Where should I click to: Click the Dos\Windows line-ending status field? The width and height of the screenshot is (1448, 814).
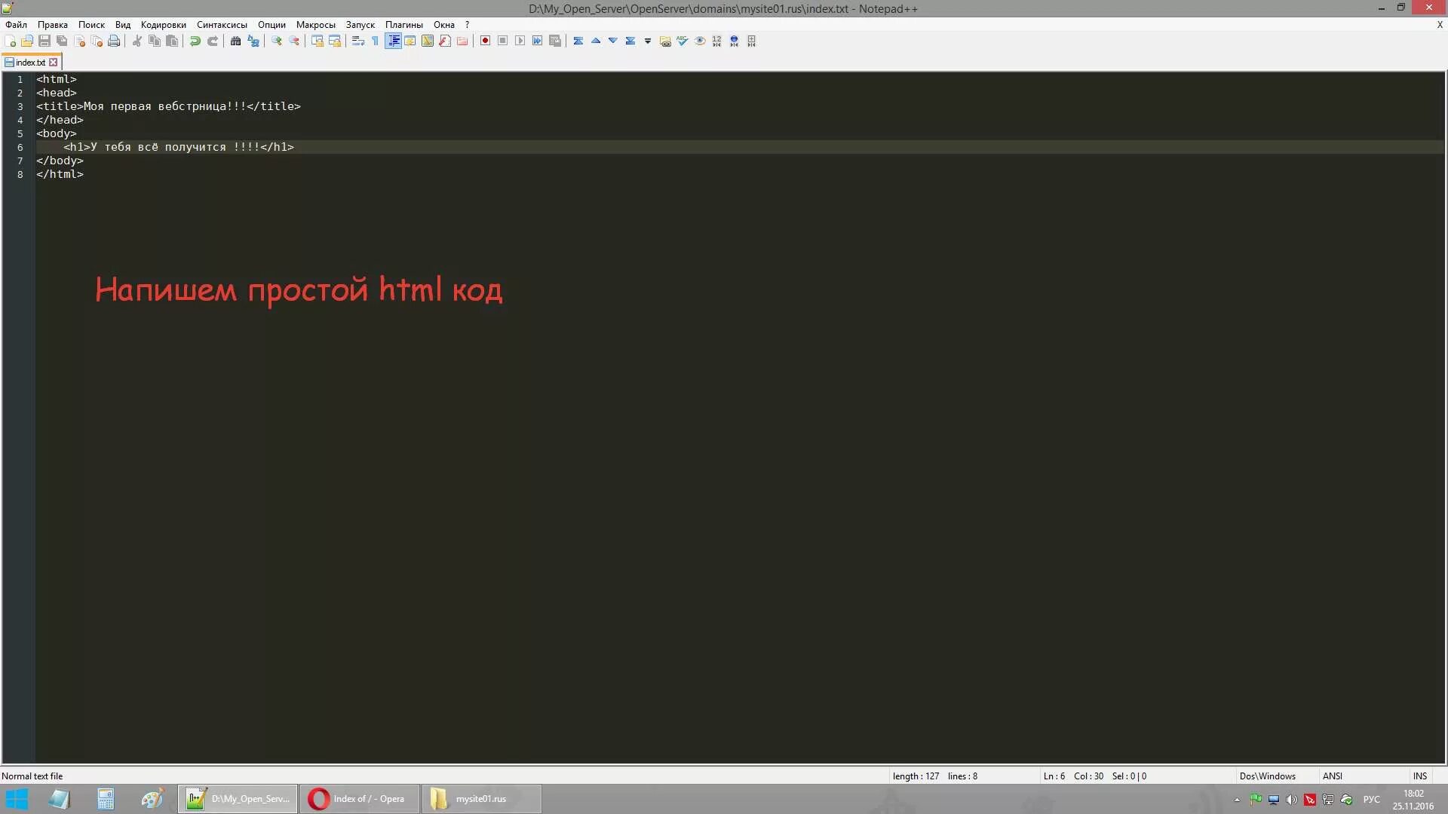pos(1268,776)
